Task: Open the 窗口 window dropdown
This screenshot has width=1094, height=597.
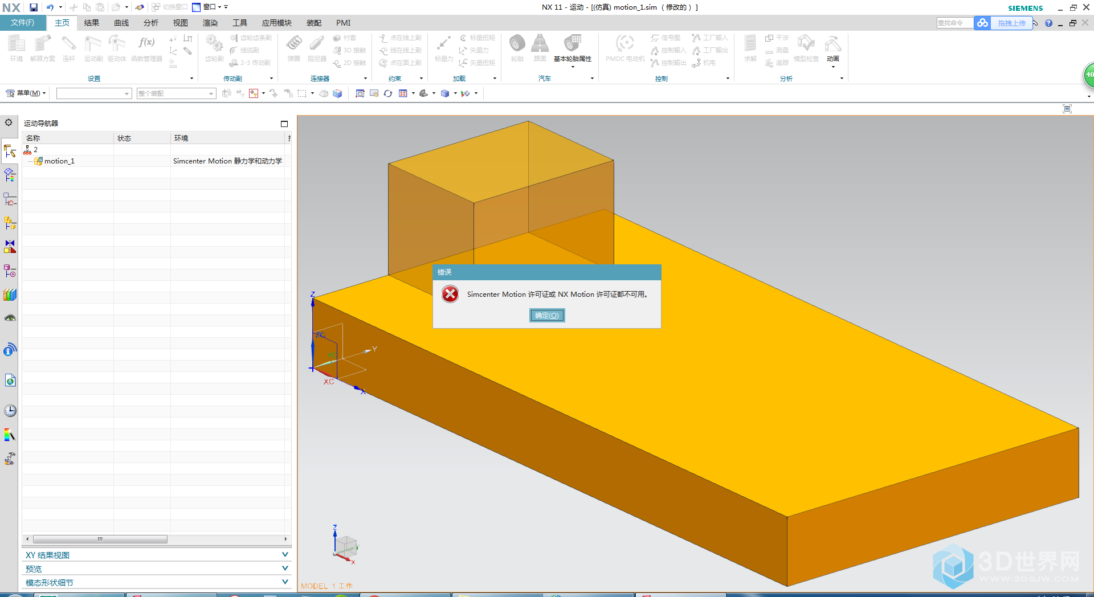Action: [207, 7]
